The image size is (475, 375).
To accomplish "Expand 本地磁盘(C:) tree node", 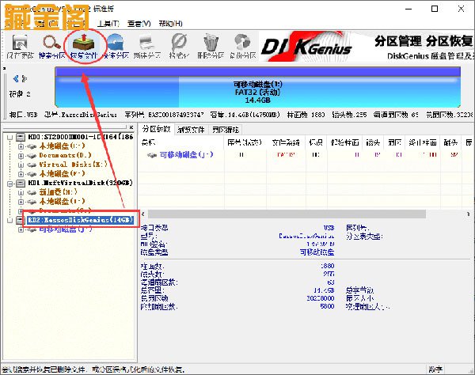I will pos(21,147).
